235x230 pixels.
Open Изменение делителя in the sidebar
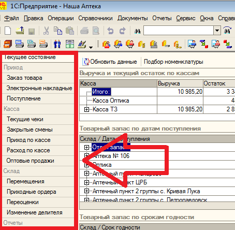38,212
